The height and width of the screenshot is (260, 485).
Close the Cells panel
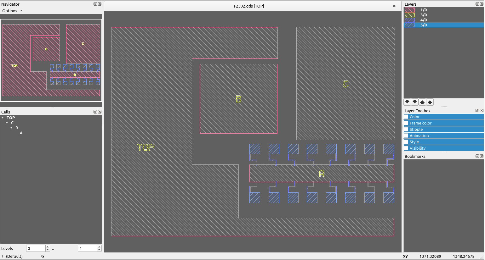click(100, 112)
